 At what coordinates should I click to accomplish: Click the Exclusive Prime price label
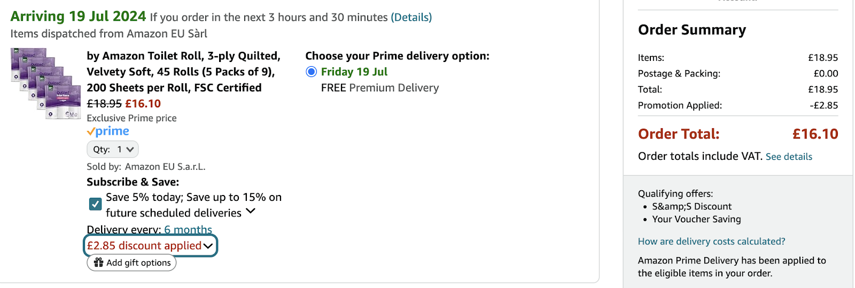[x=131, y=118]
